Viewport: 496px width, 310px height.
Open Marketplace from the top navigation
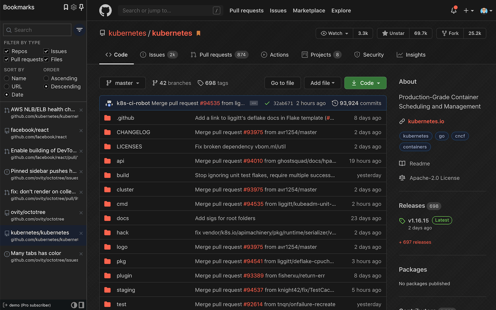(309, 10)
